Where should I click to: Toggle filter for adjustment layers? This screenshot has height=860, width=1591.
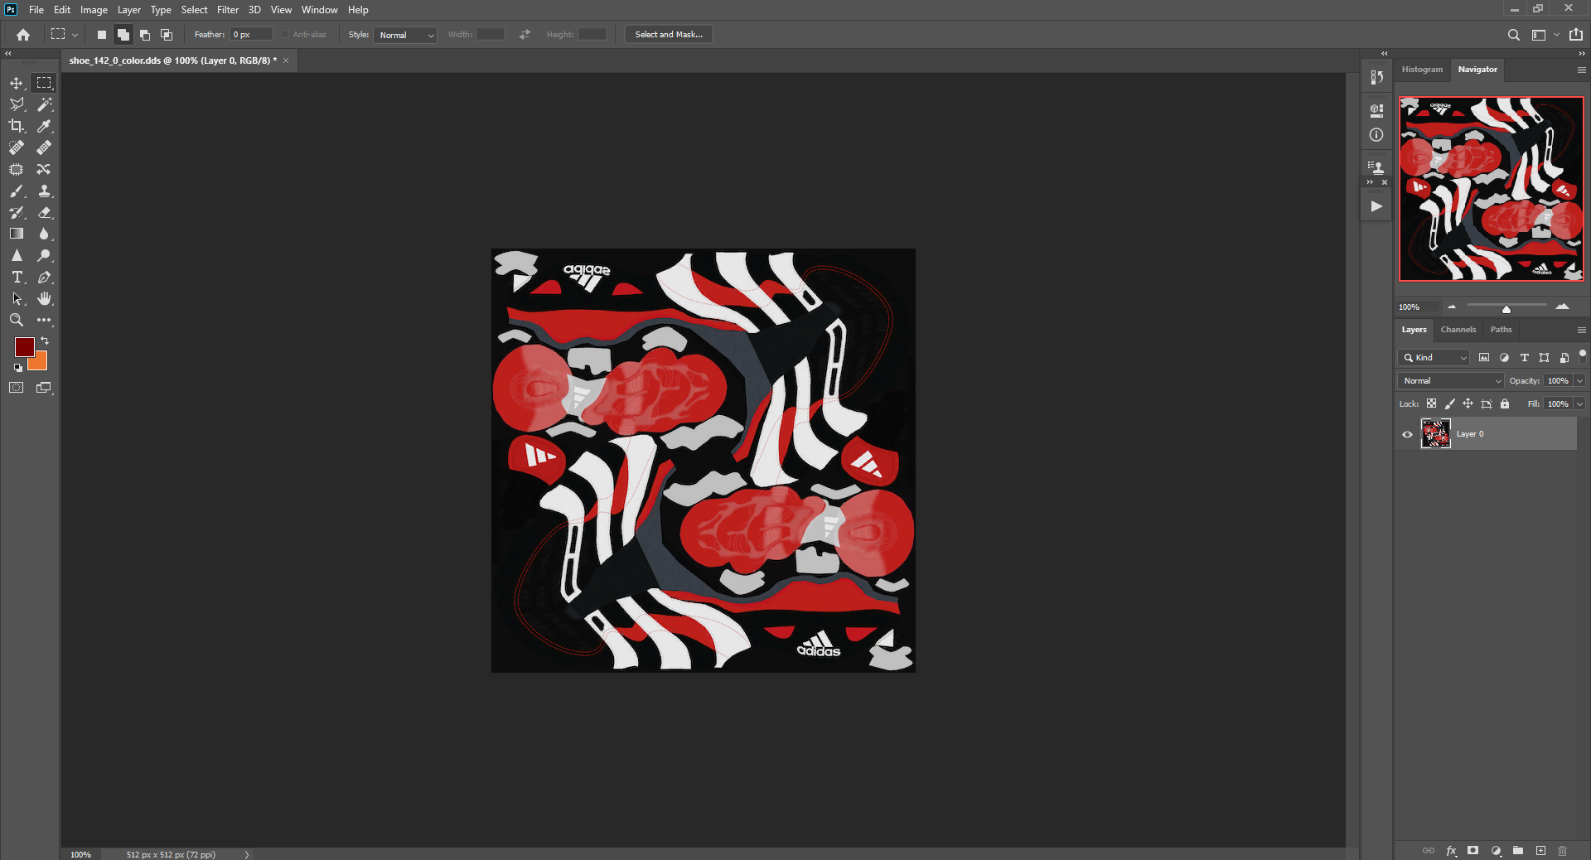[1504, 358]
